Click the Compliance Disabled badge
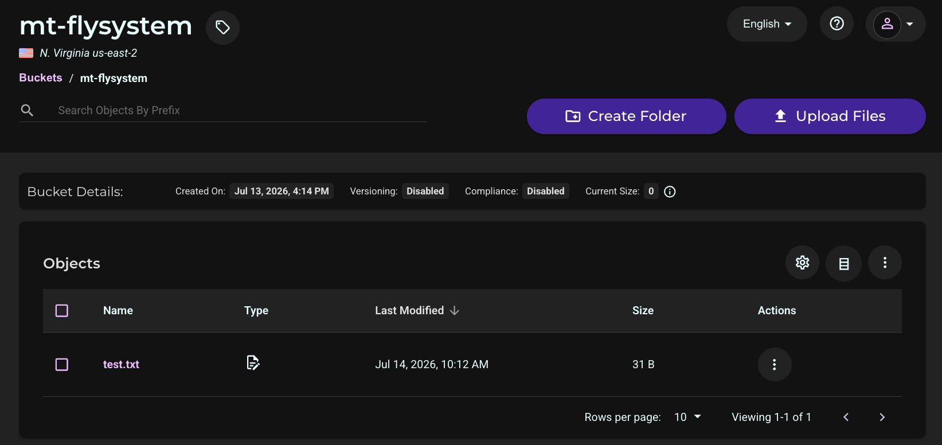The height and width of the screenshot is (445, 942). [x=545, y=191]
